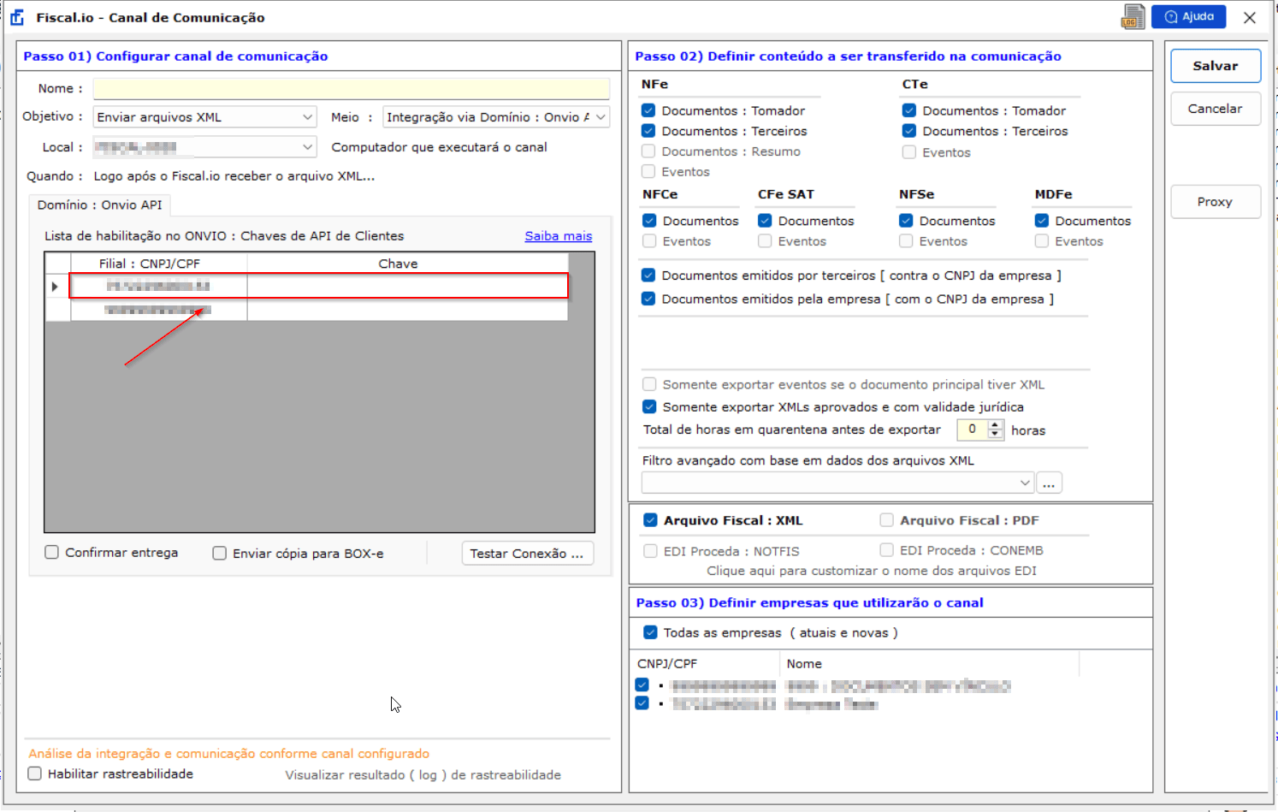Uncheck first company in CNPJ/CPF list
This screenshot has width=1278, height=812.
[642, 685]
